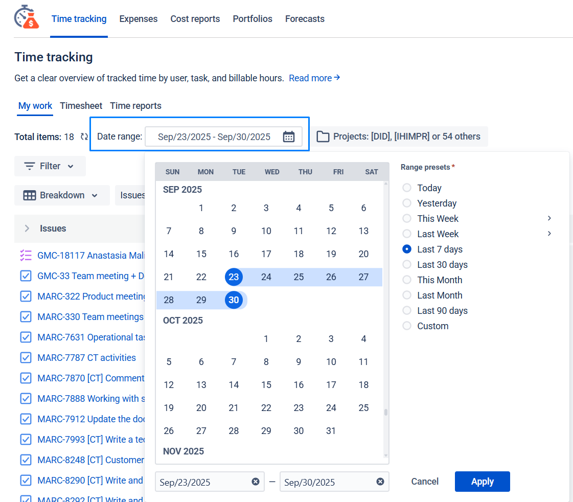Clear the start date Sep/23/2025 field
This screenshot has height=502, width=573.
tap(255, 482)
